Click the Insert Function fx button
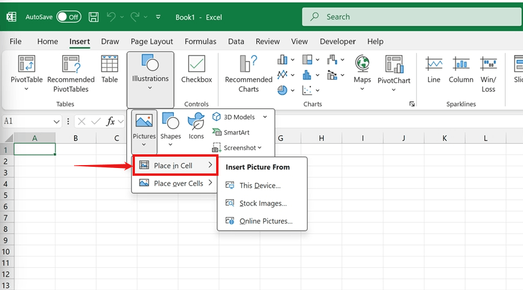The image size is (523, 290). [x=110, y=121]
